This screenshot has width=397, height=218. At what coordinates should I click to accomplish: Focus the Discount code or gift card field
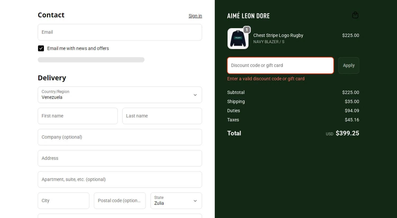coord(281,65)
